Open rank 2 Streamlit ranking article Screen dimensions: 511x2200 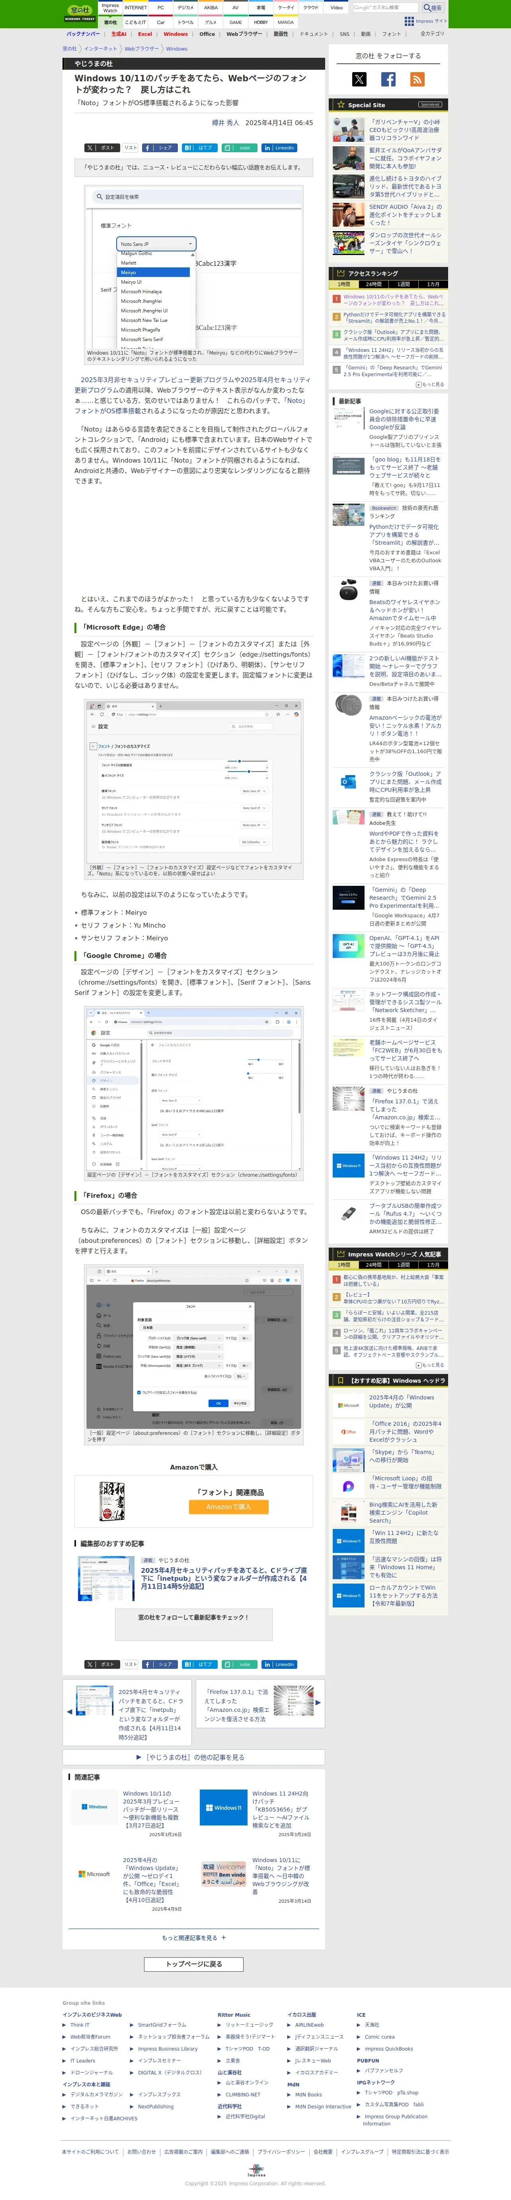pyautogui.click(x=393, y=318)
